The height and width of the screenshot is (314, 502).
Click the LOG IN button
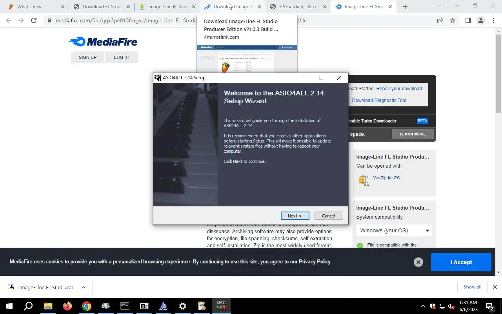click(x=121, y=57)
